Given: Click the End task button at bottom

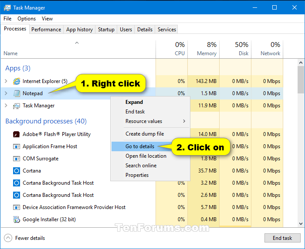Looking at the screenshot, I should pyautogui.click(x=282, y=238).
